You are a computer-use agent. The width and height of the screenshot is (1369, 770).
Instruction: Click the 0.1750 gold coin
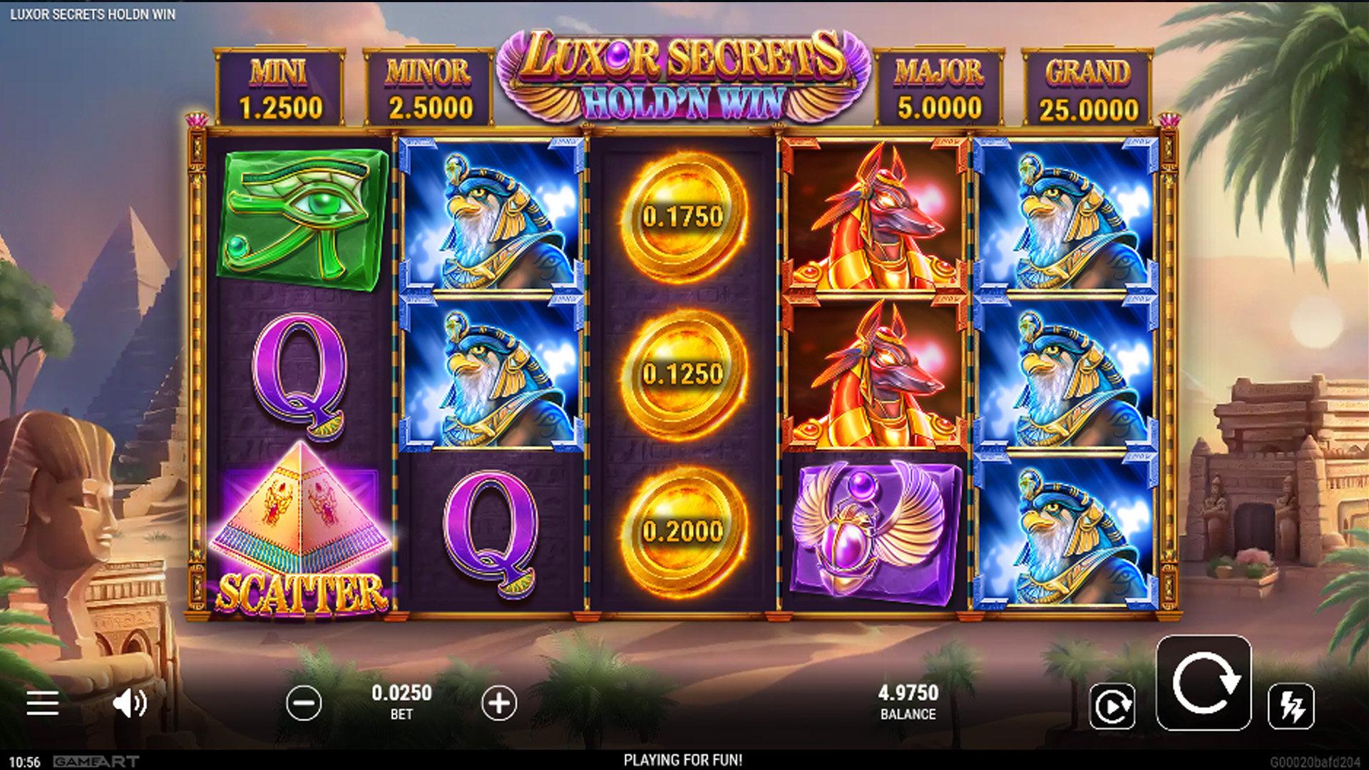coord(683,217)
